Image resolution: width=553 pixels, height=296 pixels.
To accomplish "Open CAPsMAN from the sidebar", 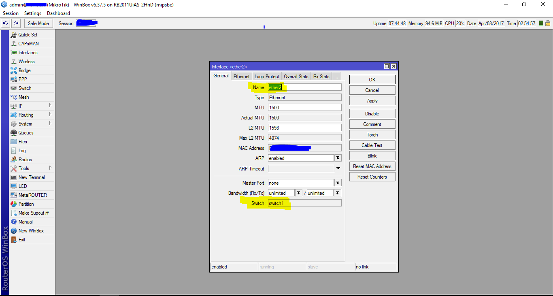I will (x=14, y=44).
